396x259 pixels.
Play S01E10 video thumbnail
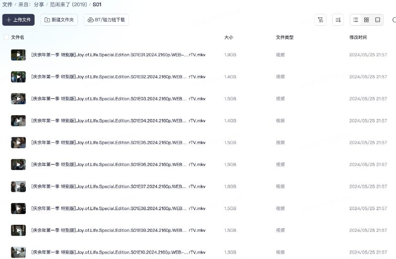18,252
